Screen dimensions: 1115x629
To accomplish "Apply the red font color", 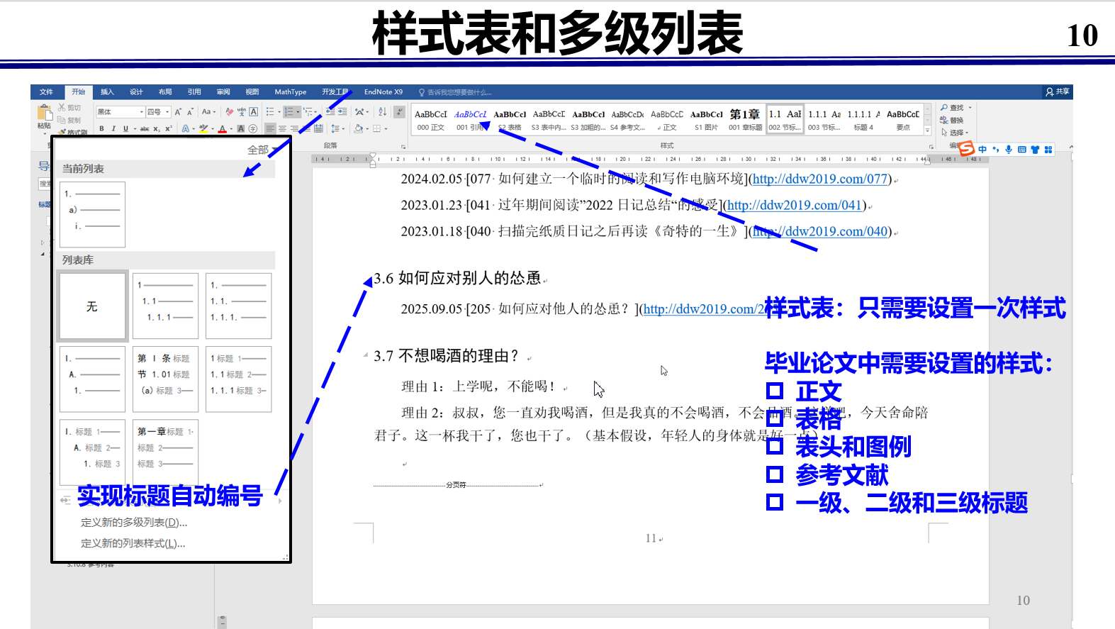I will coord(222,129).
